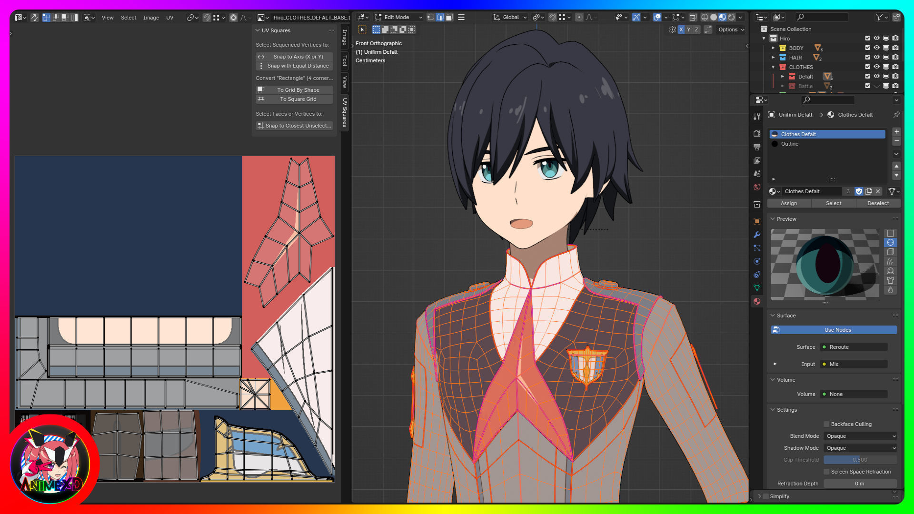Toggle UV sync selection in UV editor
The width and height of the screenshot is (914, 514).
coord(35,18)
